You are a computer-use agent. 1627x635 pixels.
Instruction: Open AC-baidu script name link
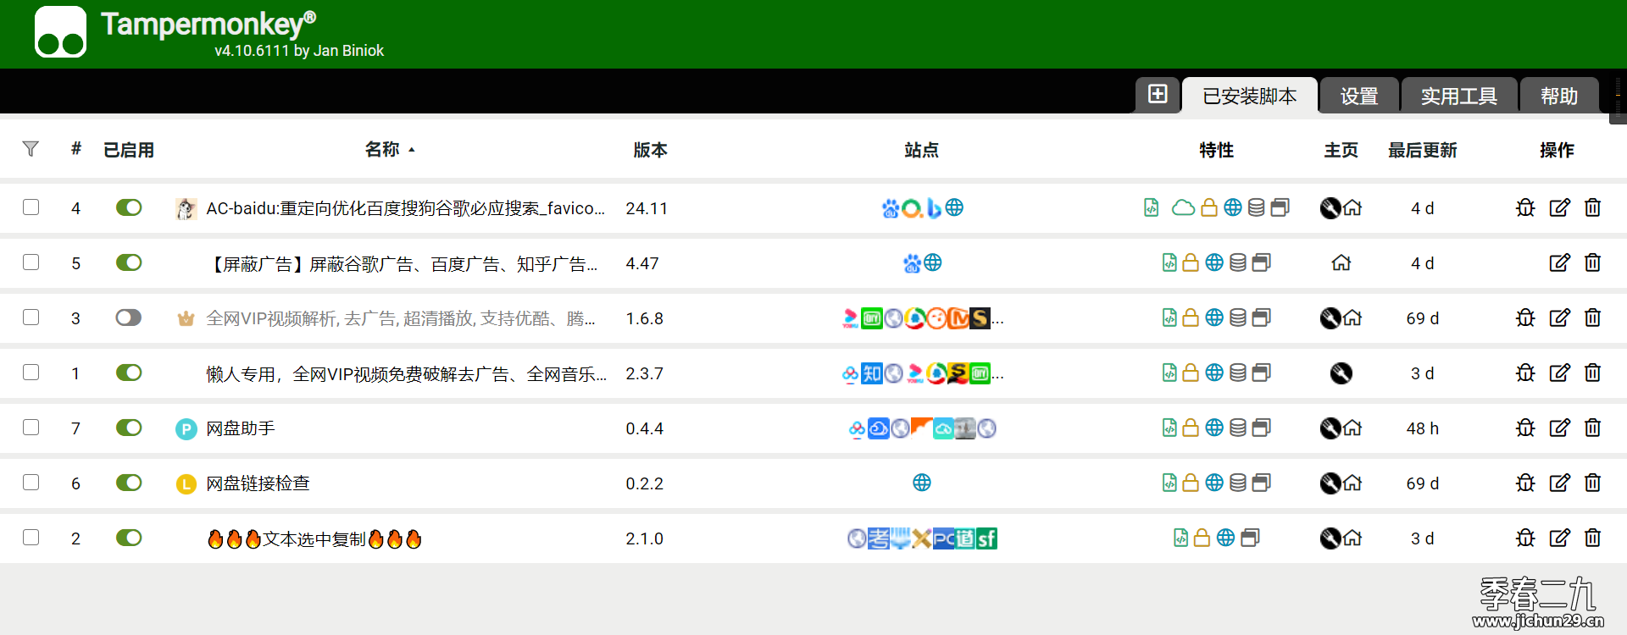[406, 208]
